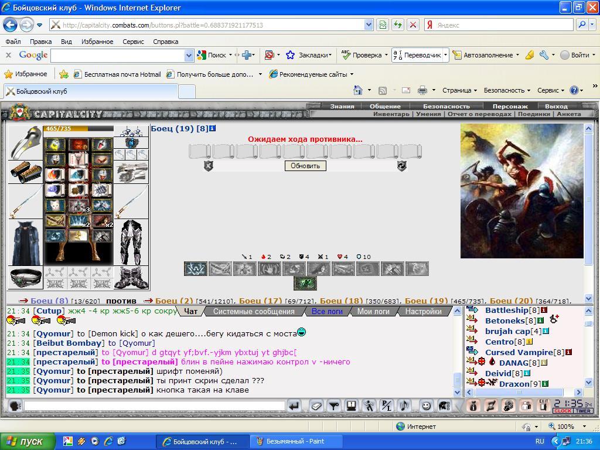
Task: Click the chat send arrow button
Action: coord(294,406)
